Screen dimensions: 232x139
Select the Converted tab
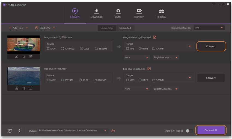(125, 28)
